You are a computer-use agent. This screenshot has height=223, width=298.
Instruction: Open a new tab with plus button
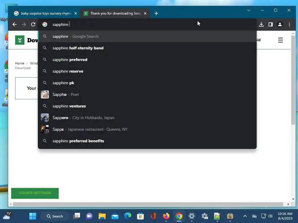point(156,13)
